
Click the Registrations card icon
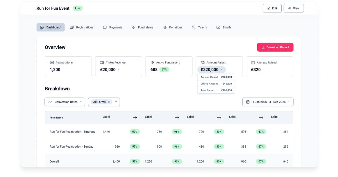52,63
